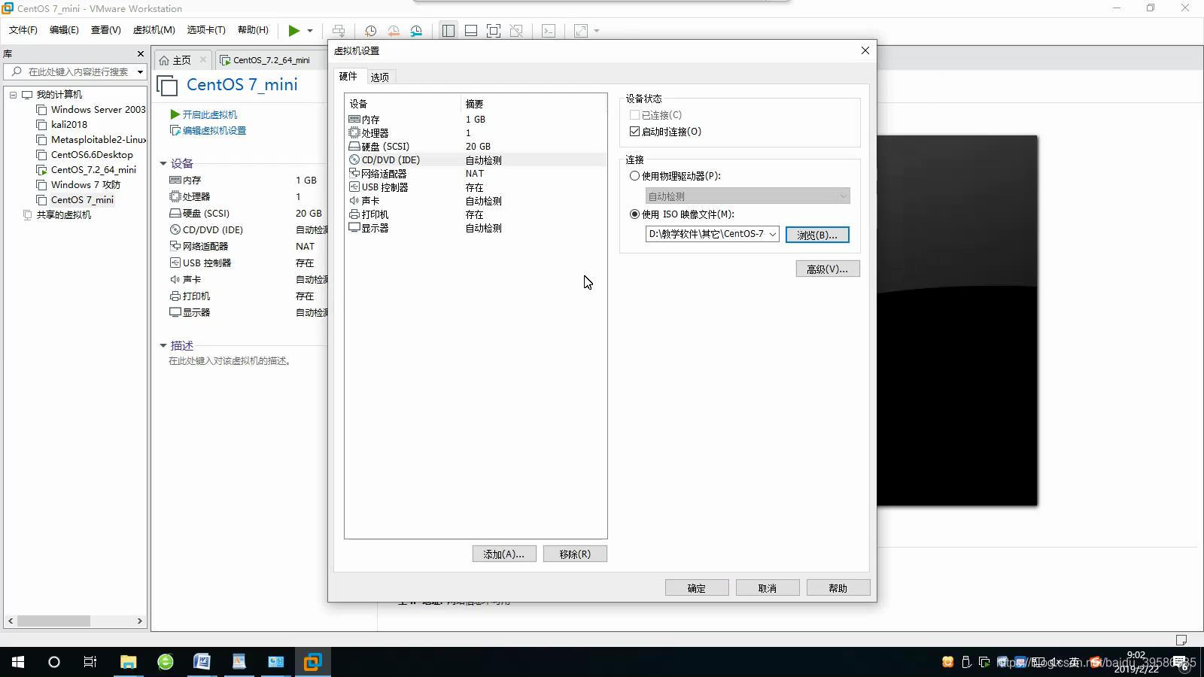Select the 使用 ISO 映像文件(M) radio button
The width and height of the screenshot is (1204, 677).
[634, 214]
